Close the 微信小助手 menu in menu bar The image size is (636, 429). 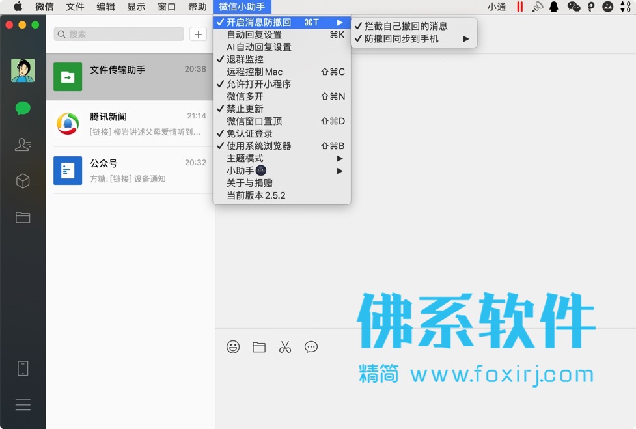[x=242, y=7]
